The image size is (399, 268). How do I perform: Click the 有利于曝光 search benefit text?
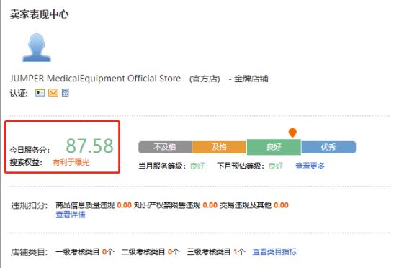tap(71, 162)
